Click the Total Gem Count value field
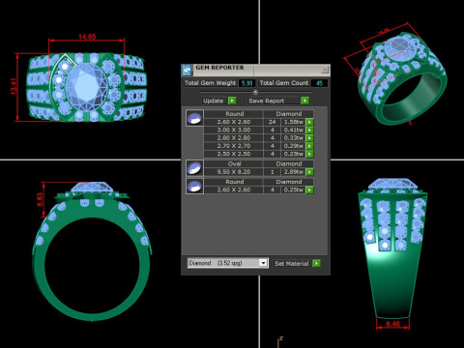The image size is (464, 348). pos(319,83)
